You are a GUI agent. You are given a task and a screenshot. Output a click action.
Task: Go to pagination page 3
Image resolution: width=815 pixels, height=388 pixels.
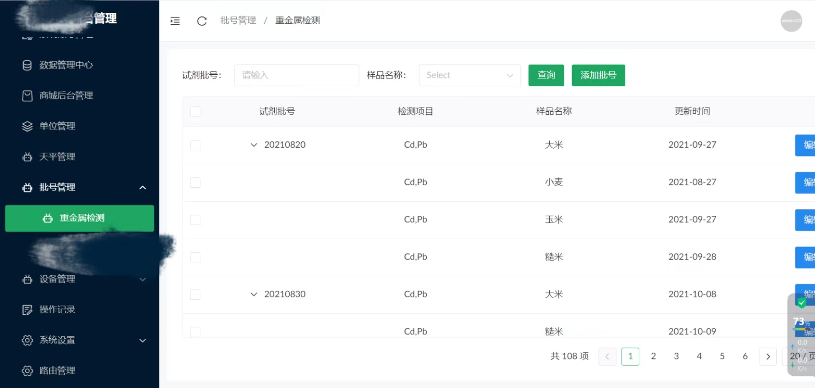[x=676, y=356]
